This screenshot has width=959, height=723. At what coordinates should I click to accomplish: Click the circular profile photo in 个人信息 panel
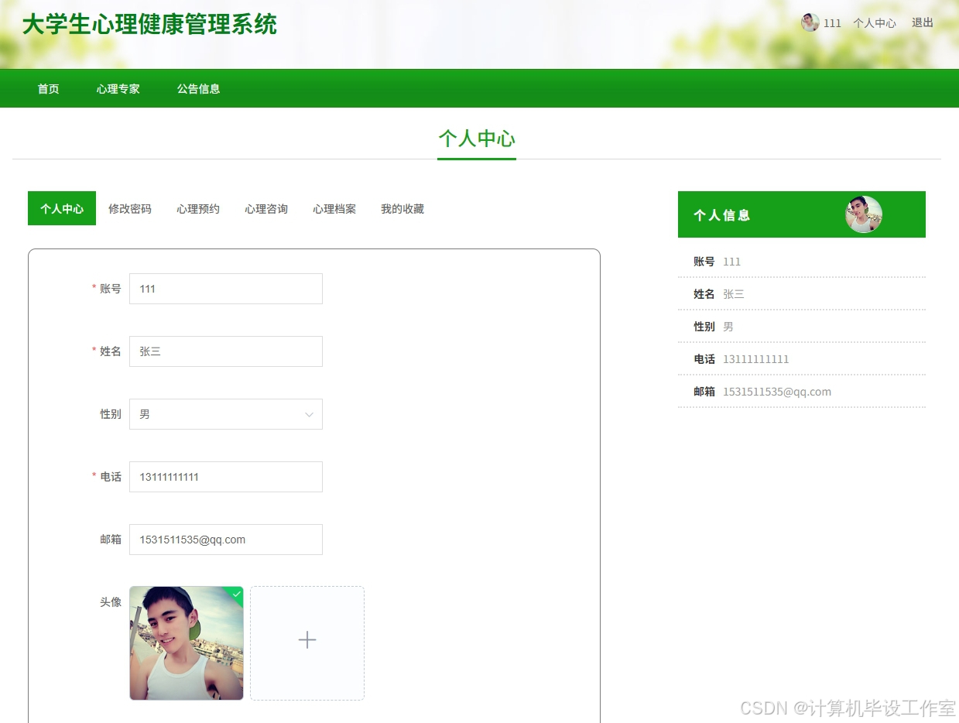tap(862, 214)
